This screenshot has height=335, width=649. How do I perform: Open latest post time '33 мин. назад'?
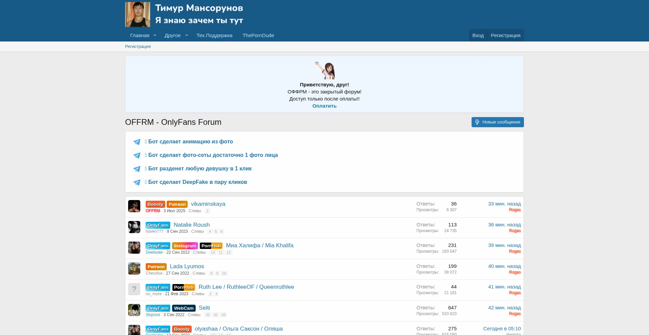pos(504,204)
